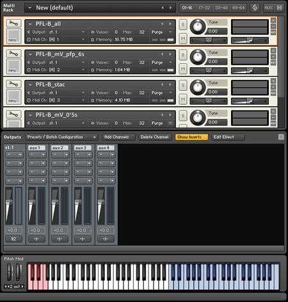Image resolution: width=288 pixels, height=302 pixels.
Task: Open output config button under aux 4 channel
Action: (106, 239)
